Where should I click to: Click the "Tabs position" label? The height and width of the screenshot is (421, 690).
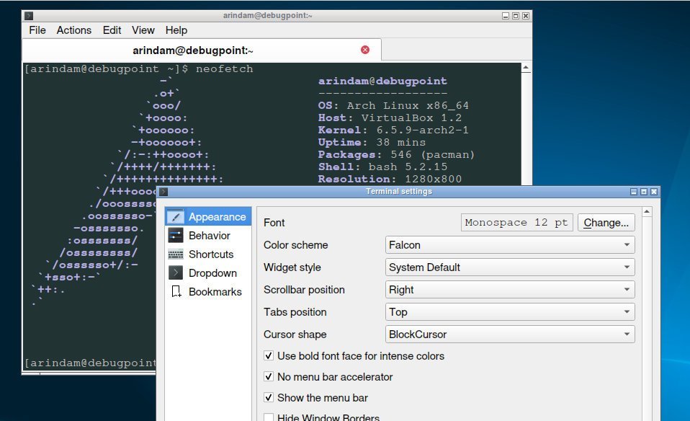point(295,312)
